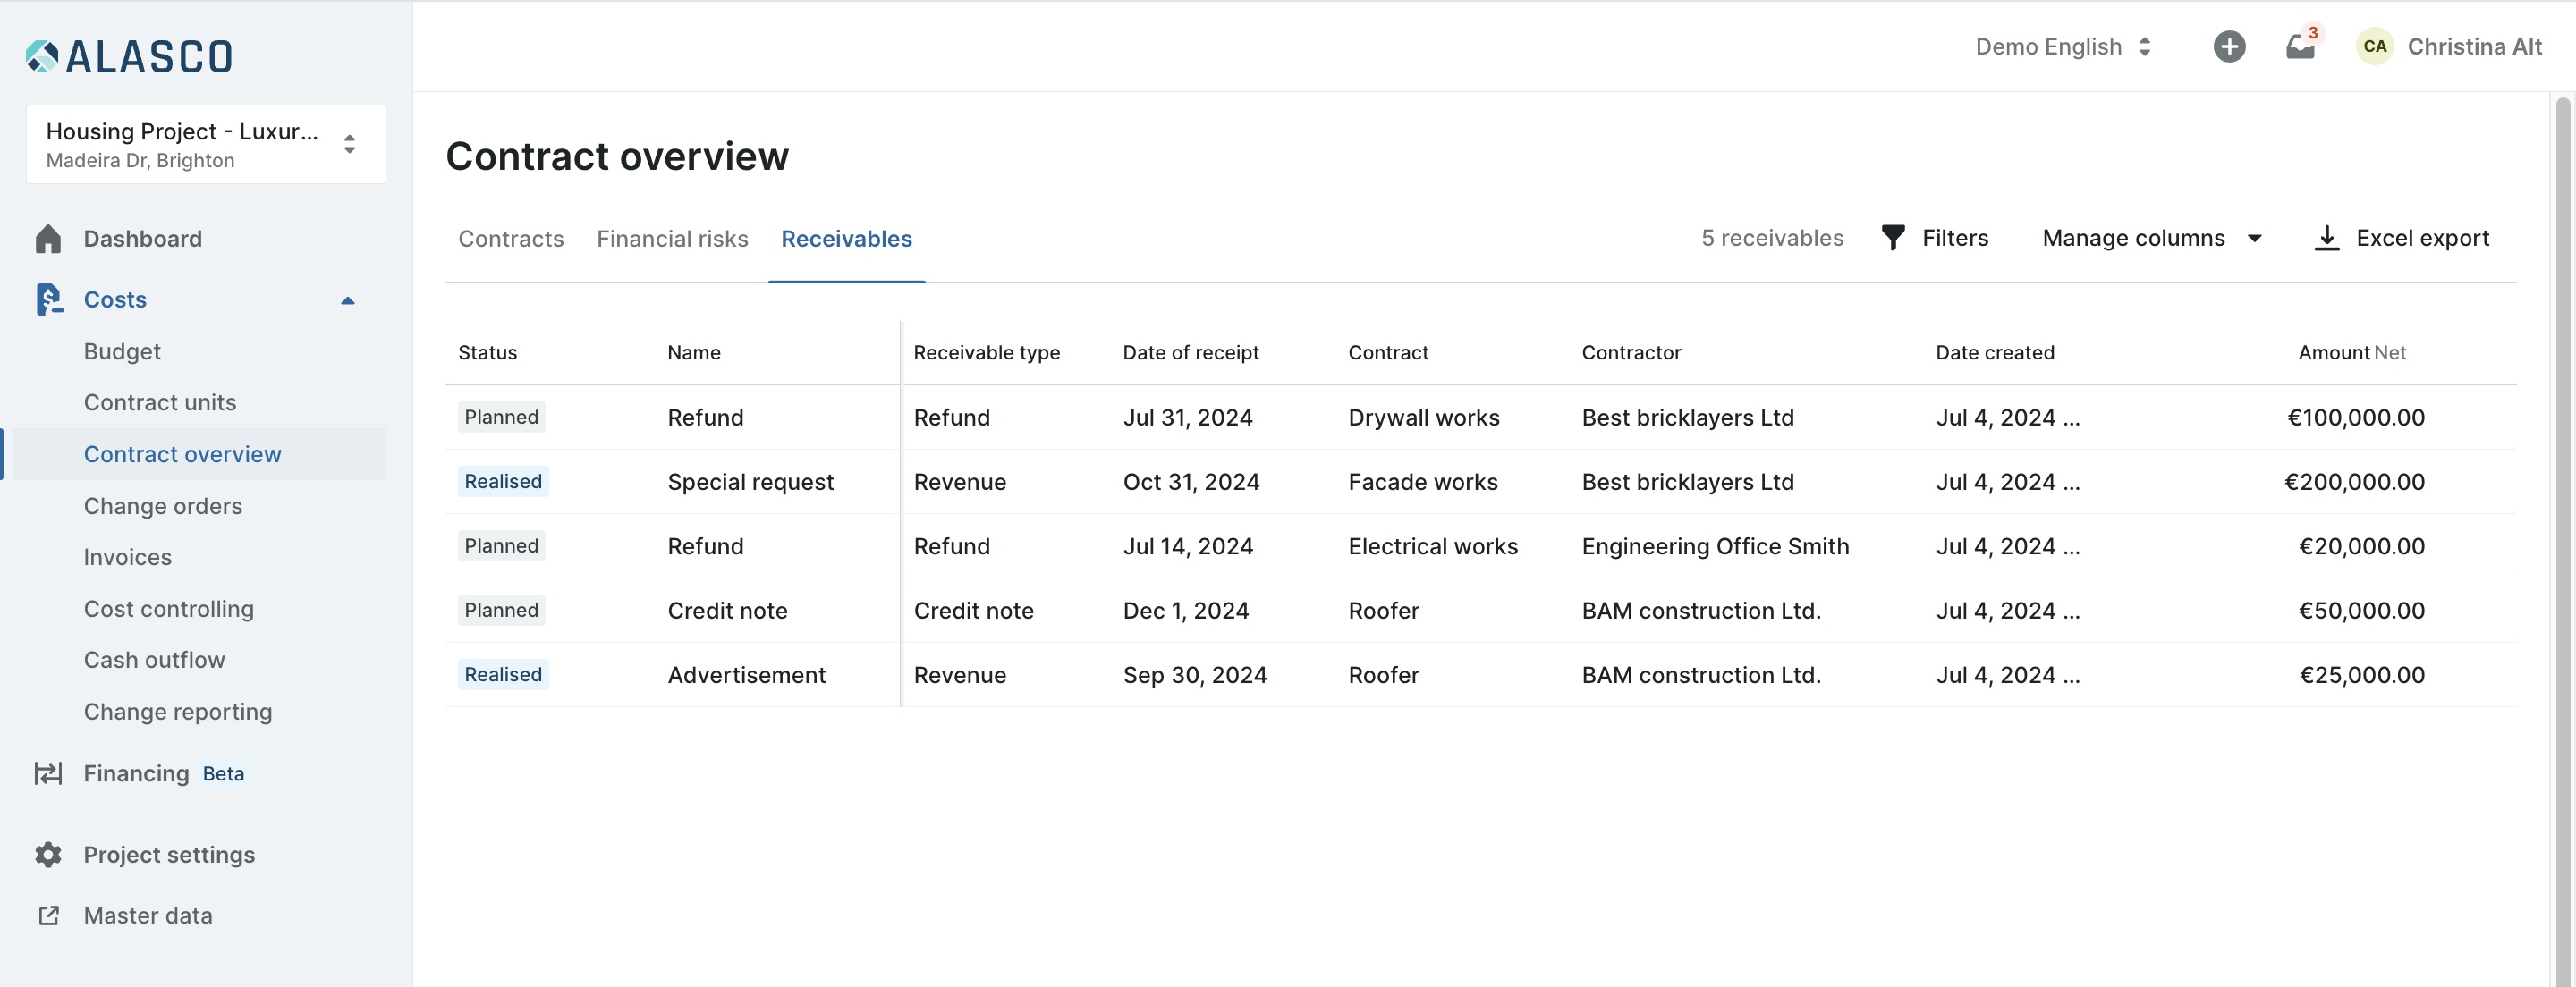Click the CA user avatar
The height and width of the screenshot is (987, 2576).
pos(2375,46)
